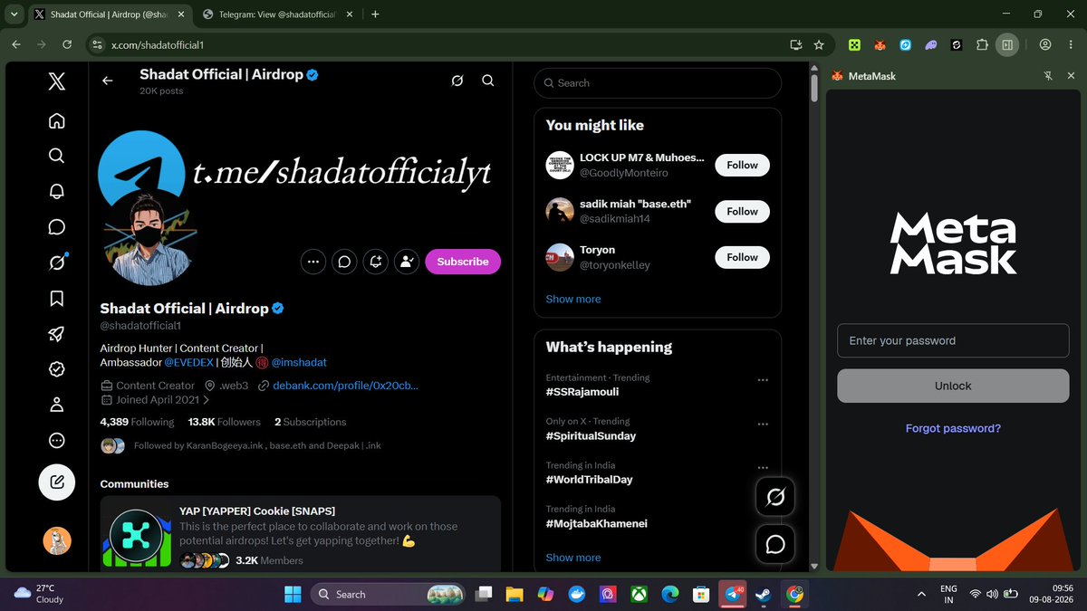The image size is (1087, 611).
Task: Open a new browser tab
Action: click(x=375, y=14)
